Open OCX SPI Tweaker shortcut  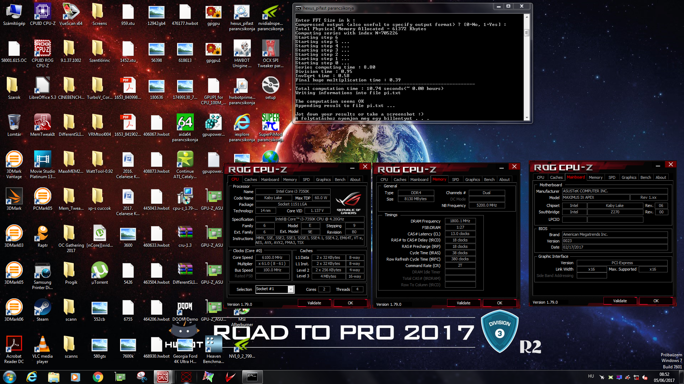[270, 53]
